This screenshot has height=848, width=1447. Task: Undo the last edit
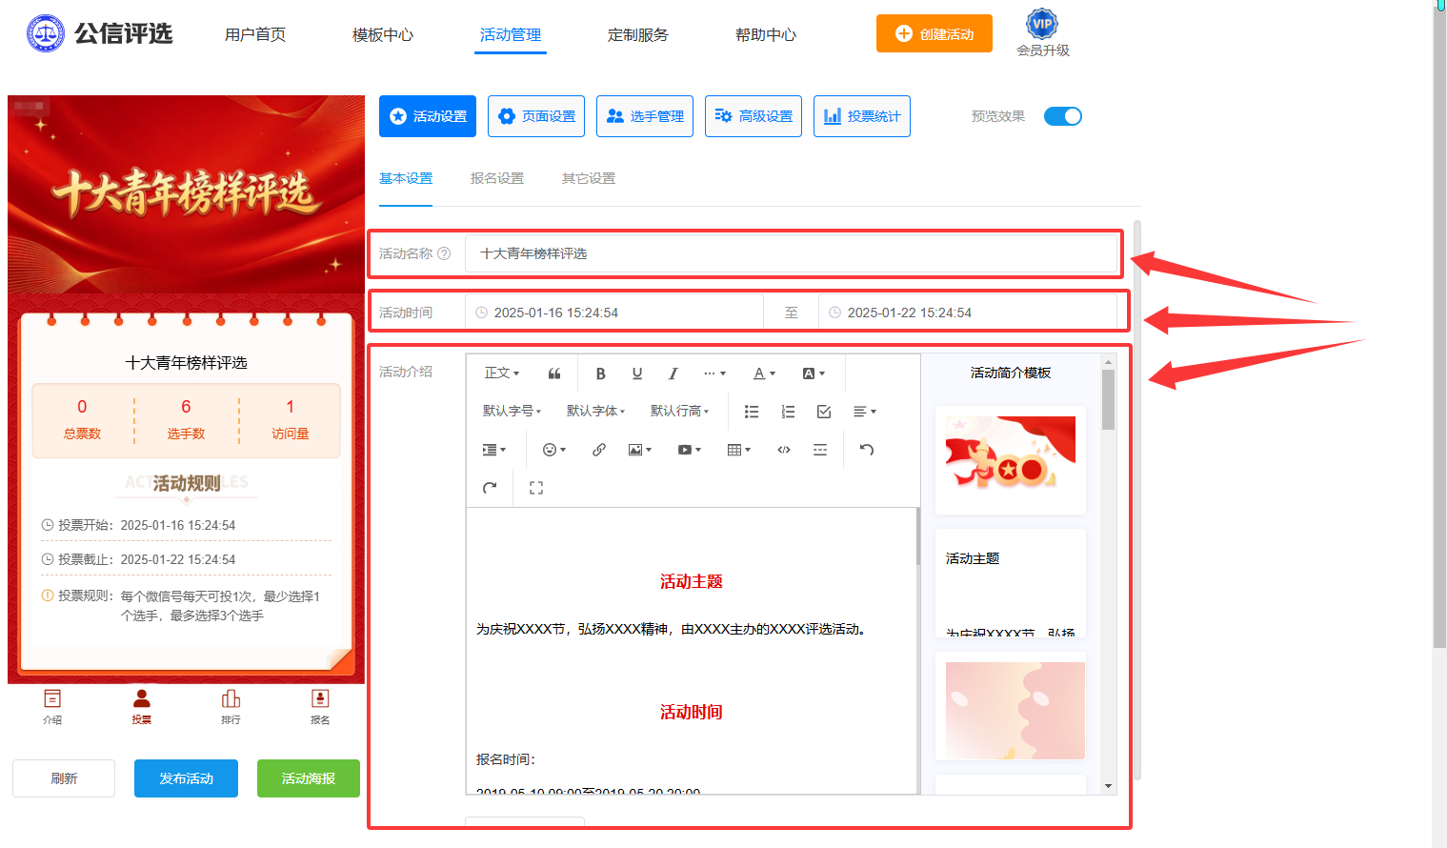click(x=867, y=450)
